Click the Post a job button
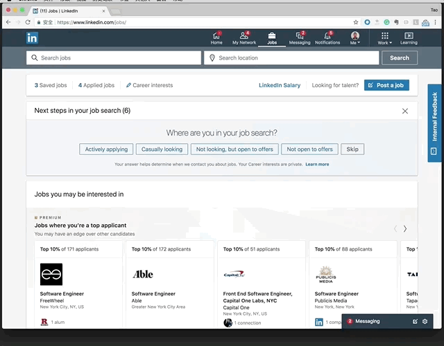Viewport: 444px width, 346px height. tap(386, 85)
